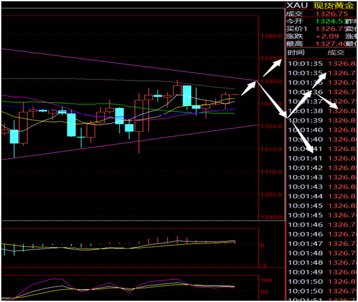Click the 成交 column header in tick list
This screenshot has height=302, width=358.
point(336,53)
